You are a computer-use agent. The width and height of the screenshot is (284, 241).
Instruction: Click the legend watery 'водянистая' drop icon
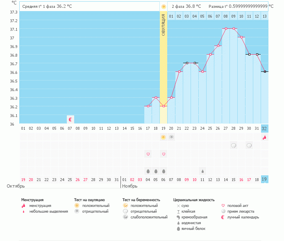(178, 223)
